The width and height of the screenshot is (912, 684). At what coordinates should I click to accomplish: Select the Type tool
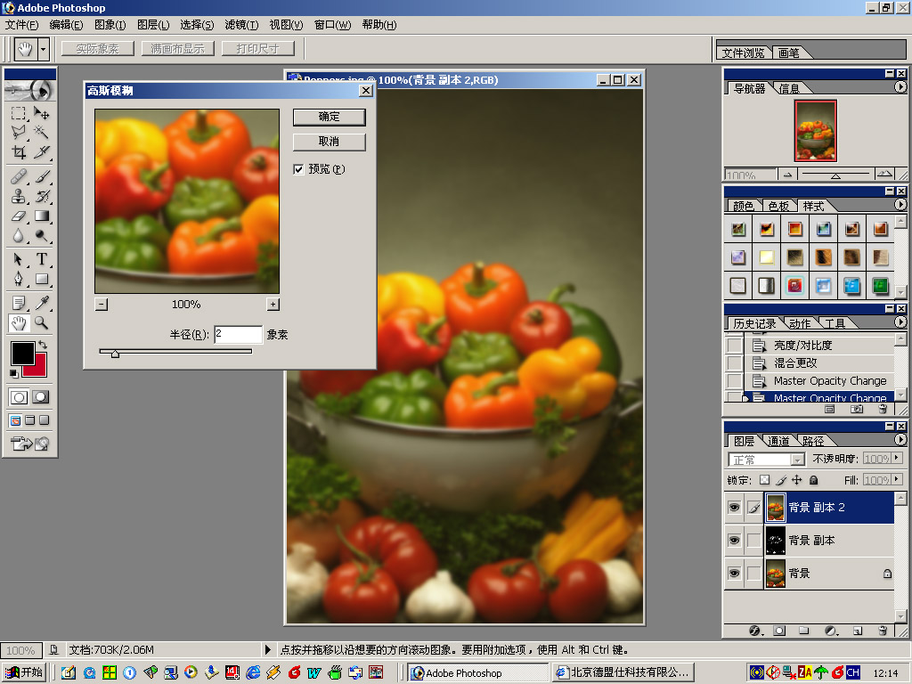(41, 259)
